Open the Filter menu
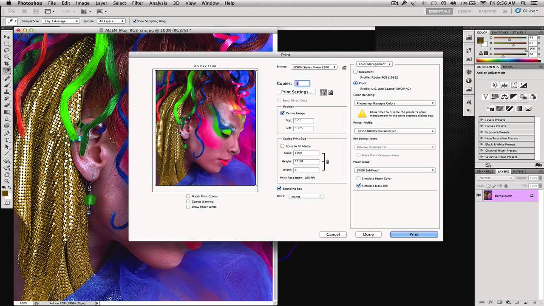Viewport: 544px width, 306px height. [x=137, y=3]
